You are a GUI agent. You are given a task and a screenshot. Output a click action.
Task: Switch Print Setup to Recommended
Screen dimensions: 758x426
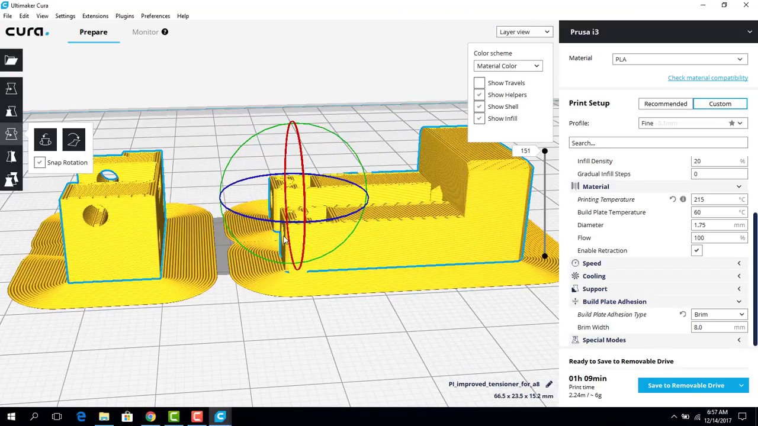coord(666,104)
